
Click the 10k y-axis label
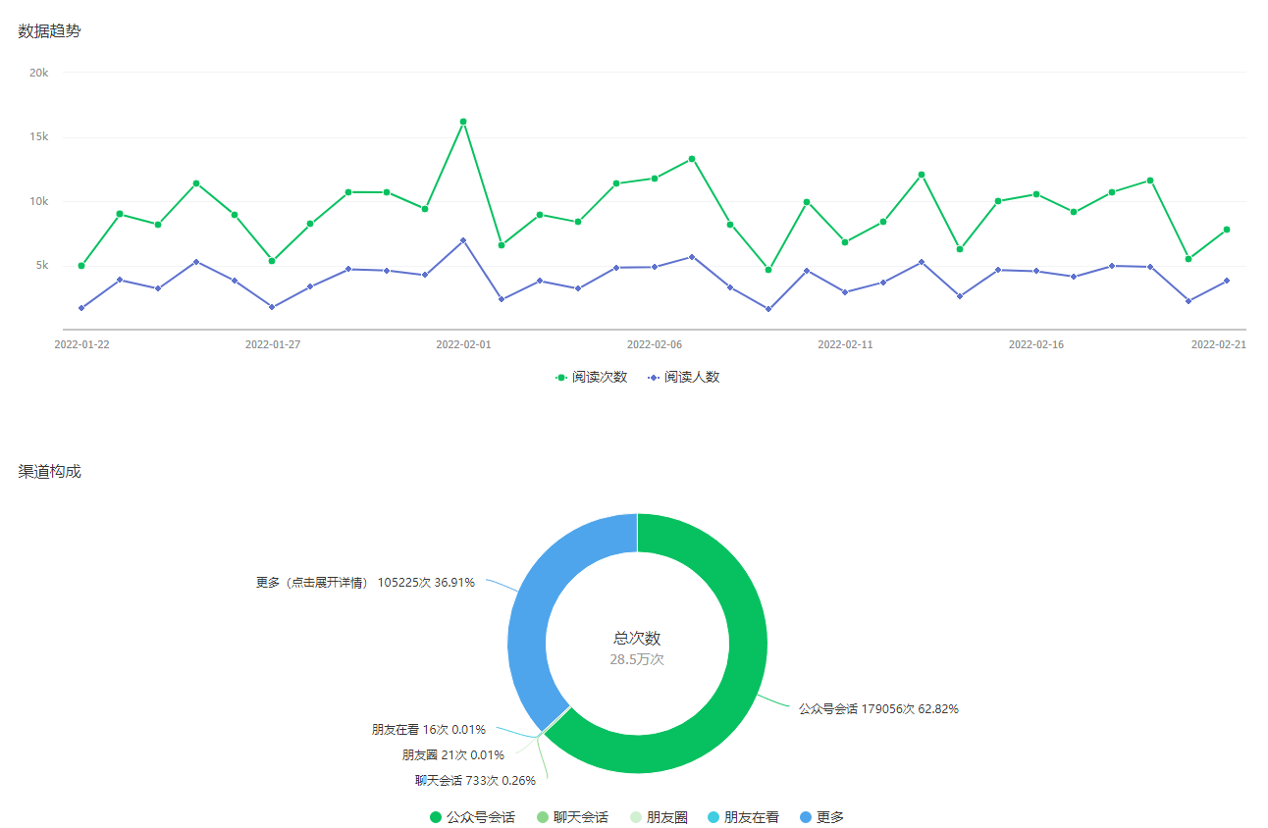click(x=39, y=201)
